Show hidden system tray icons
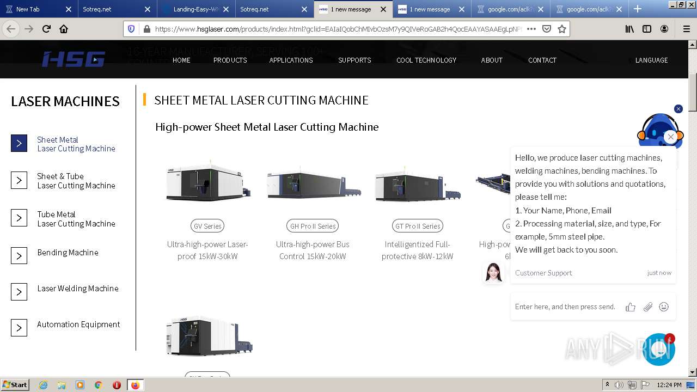The width and height of the screenshot is (697, 392). click(x=607, y=385)
